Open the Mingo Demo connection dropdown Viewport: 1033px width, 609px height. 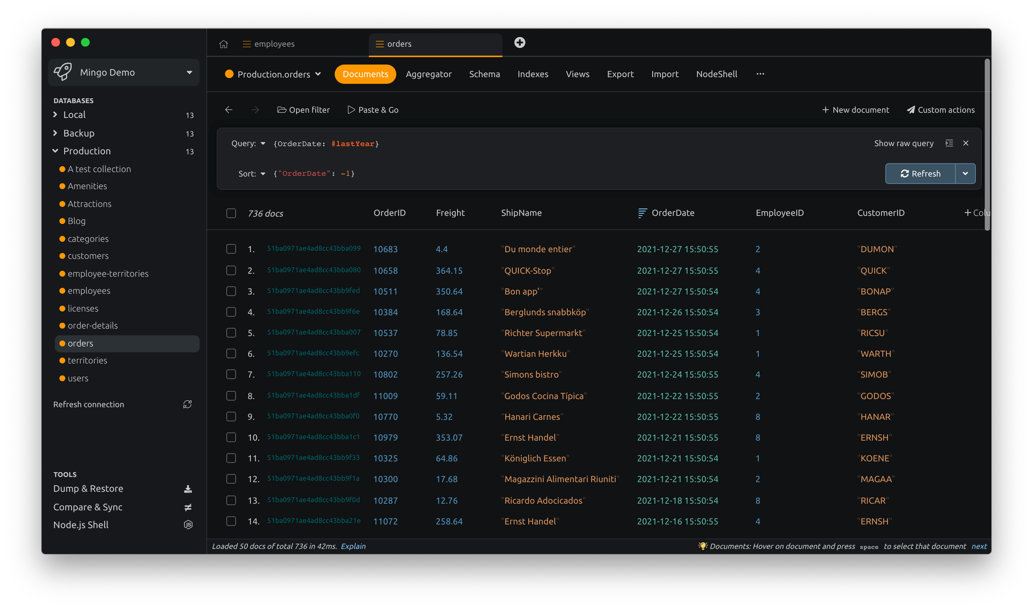189,72
